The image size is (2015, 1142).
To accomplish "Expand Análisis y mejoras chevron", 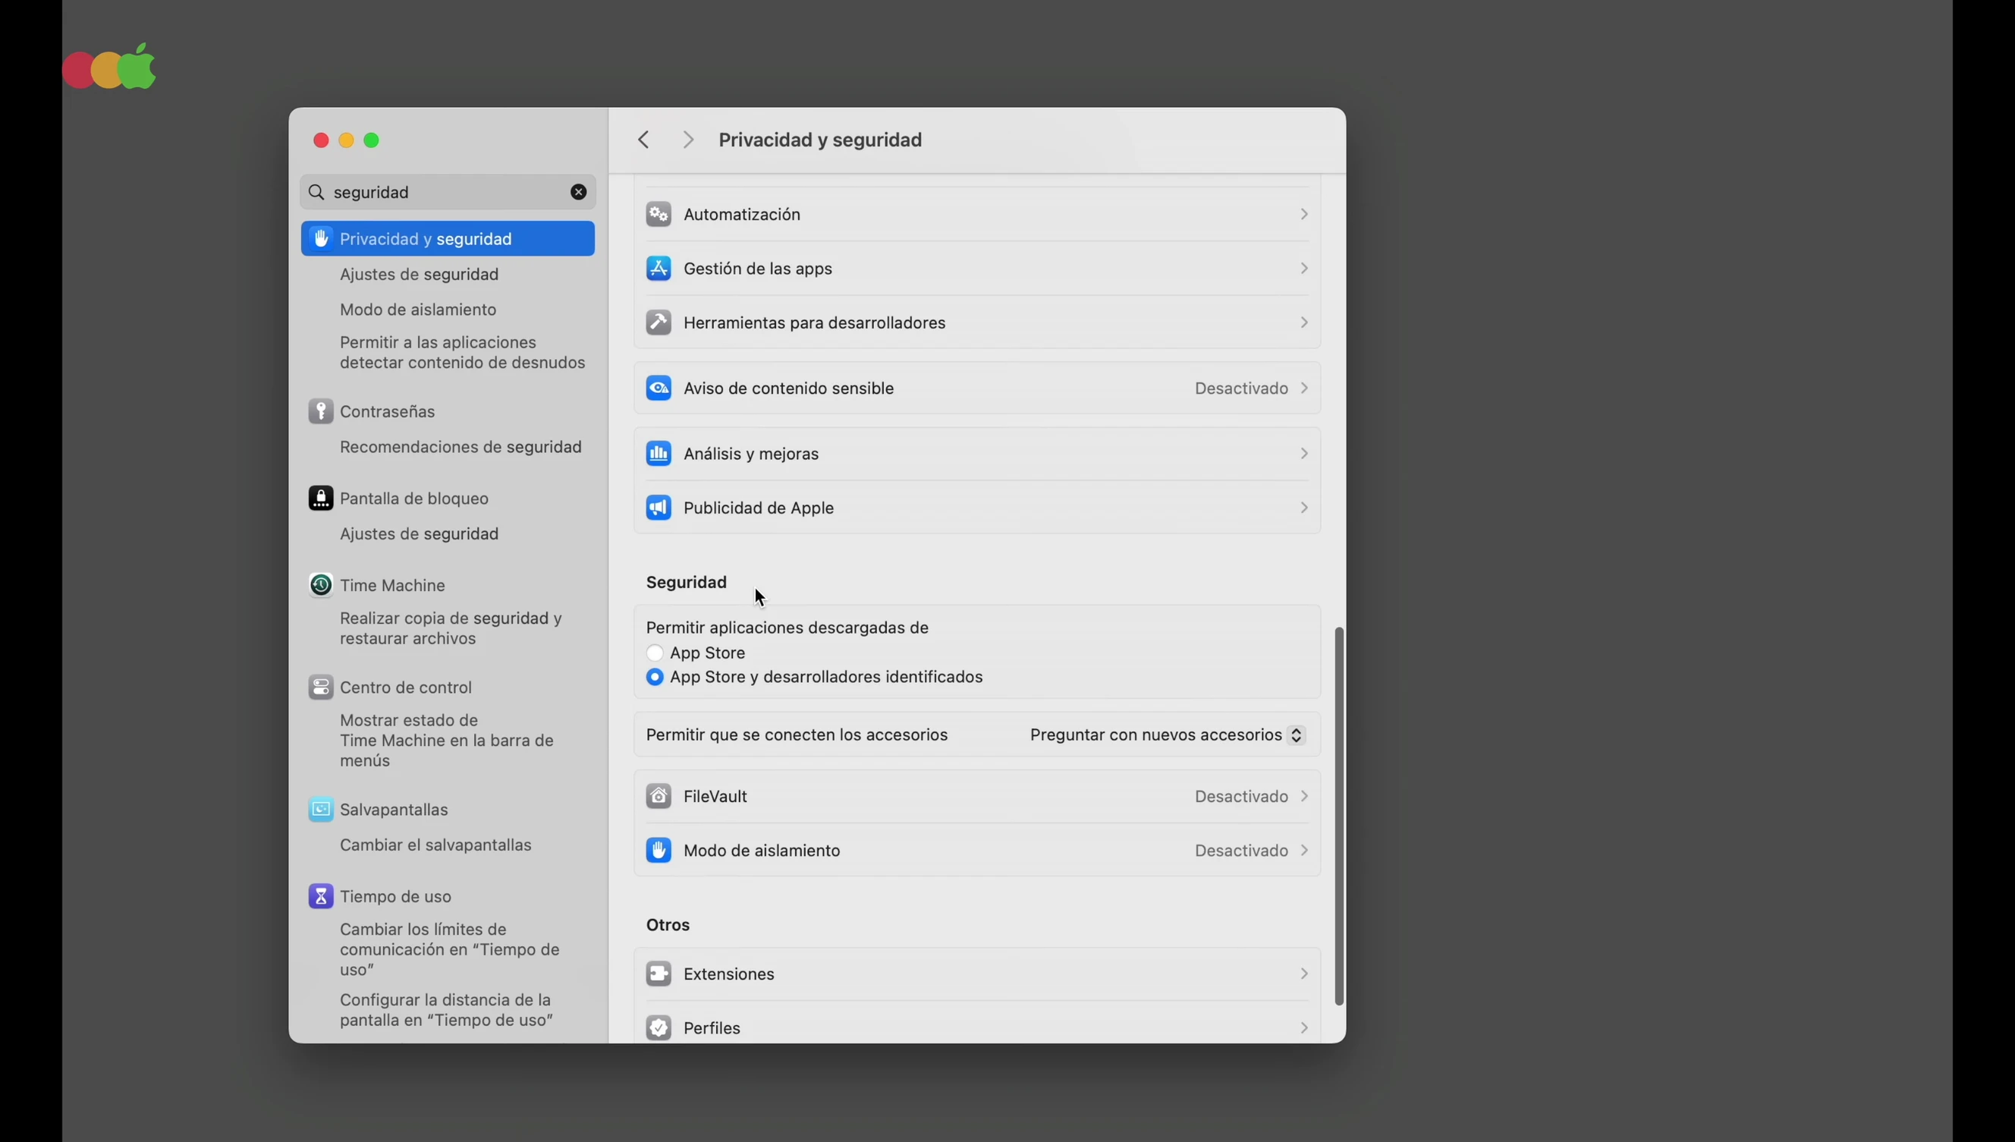I will (1304, 453).
